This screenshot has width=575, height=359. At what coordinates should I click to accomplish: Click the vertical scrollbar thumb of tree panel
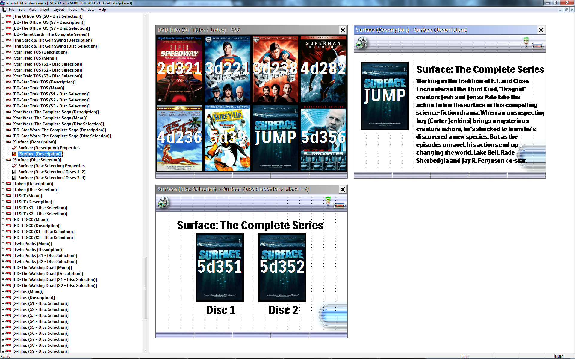point(145,288)
